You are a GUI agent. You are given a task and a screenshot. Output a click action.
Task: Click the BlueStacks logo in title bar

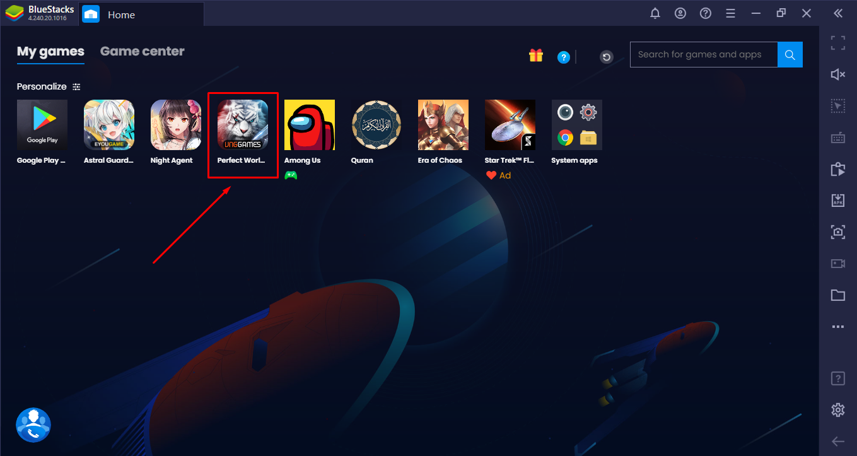pyautogui.click(x=13, y=13)
